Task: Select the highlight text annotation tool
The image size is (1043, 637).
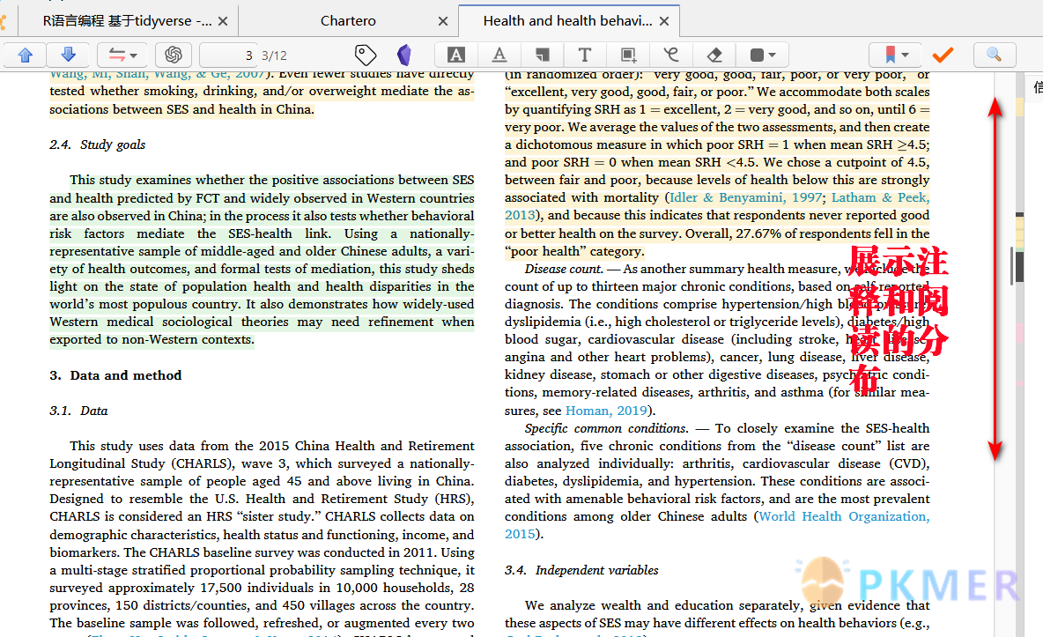Action: [455, 55]
